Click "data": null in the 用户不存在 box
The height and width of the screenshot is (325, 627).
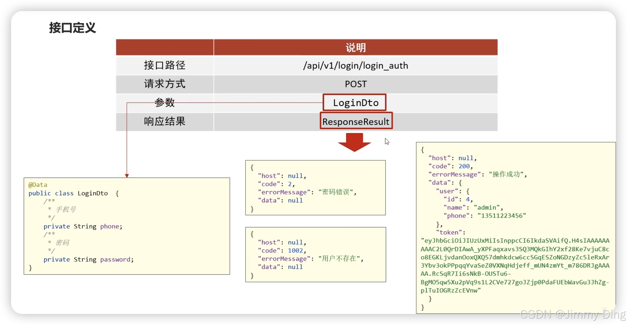280,267
